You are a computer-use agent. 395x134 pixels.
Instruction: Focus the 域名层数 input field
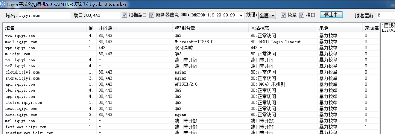pyautogui.click(x=386, y=15)
